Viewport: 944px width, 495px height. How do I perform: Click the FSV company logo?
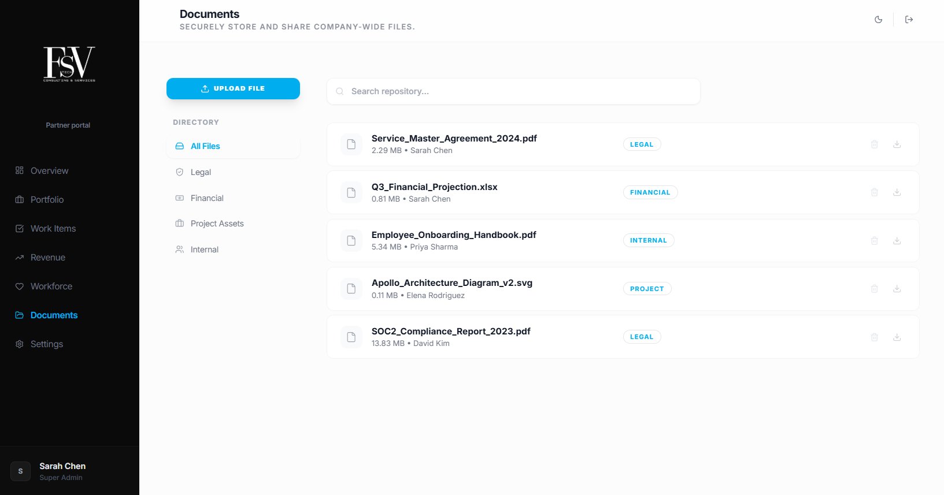(x=69, y=64)
